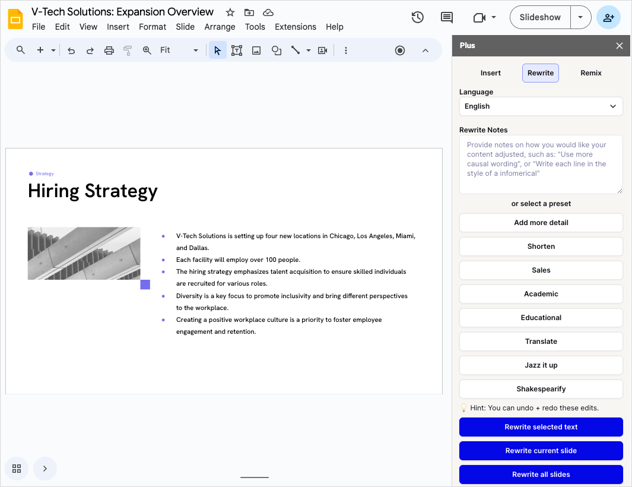The height and width of the screenshot is (487, 632).
Task: Switch to the Remix tab in Plus
Action: click(x=591, y=73)
